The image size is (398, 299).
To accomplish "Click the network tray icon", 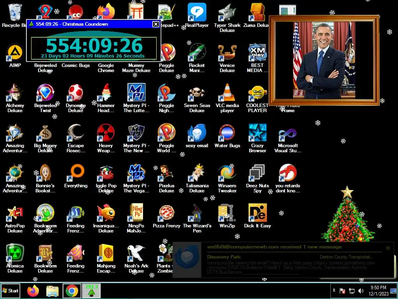I will tap(352, 290).
